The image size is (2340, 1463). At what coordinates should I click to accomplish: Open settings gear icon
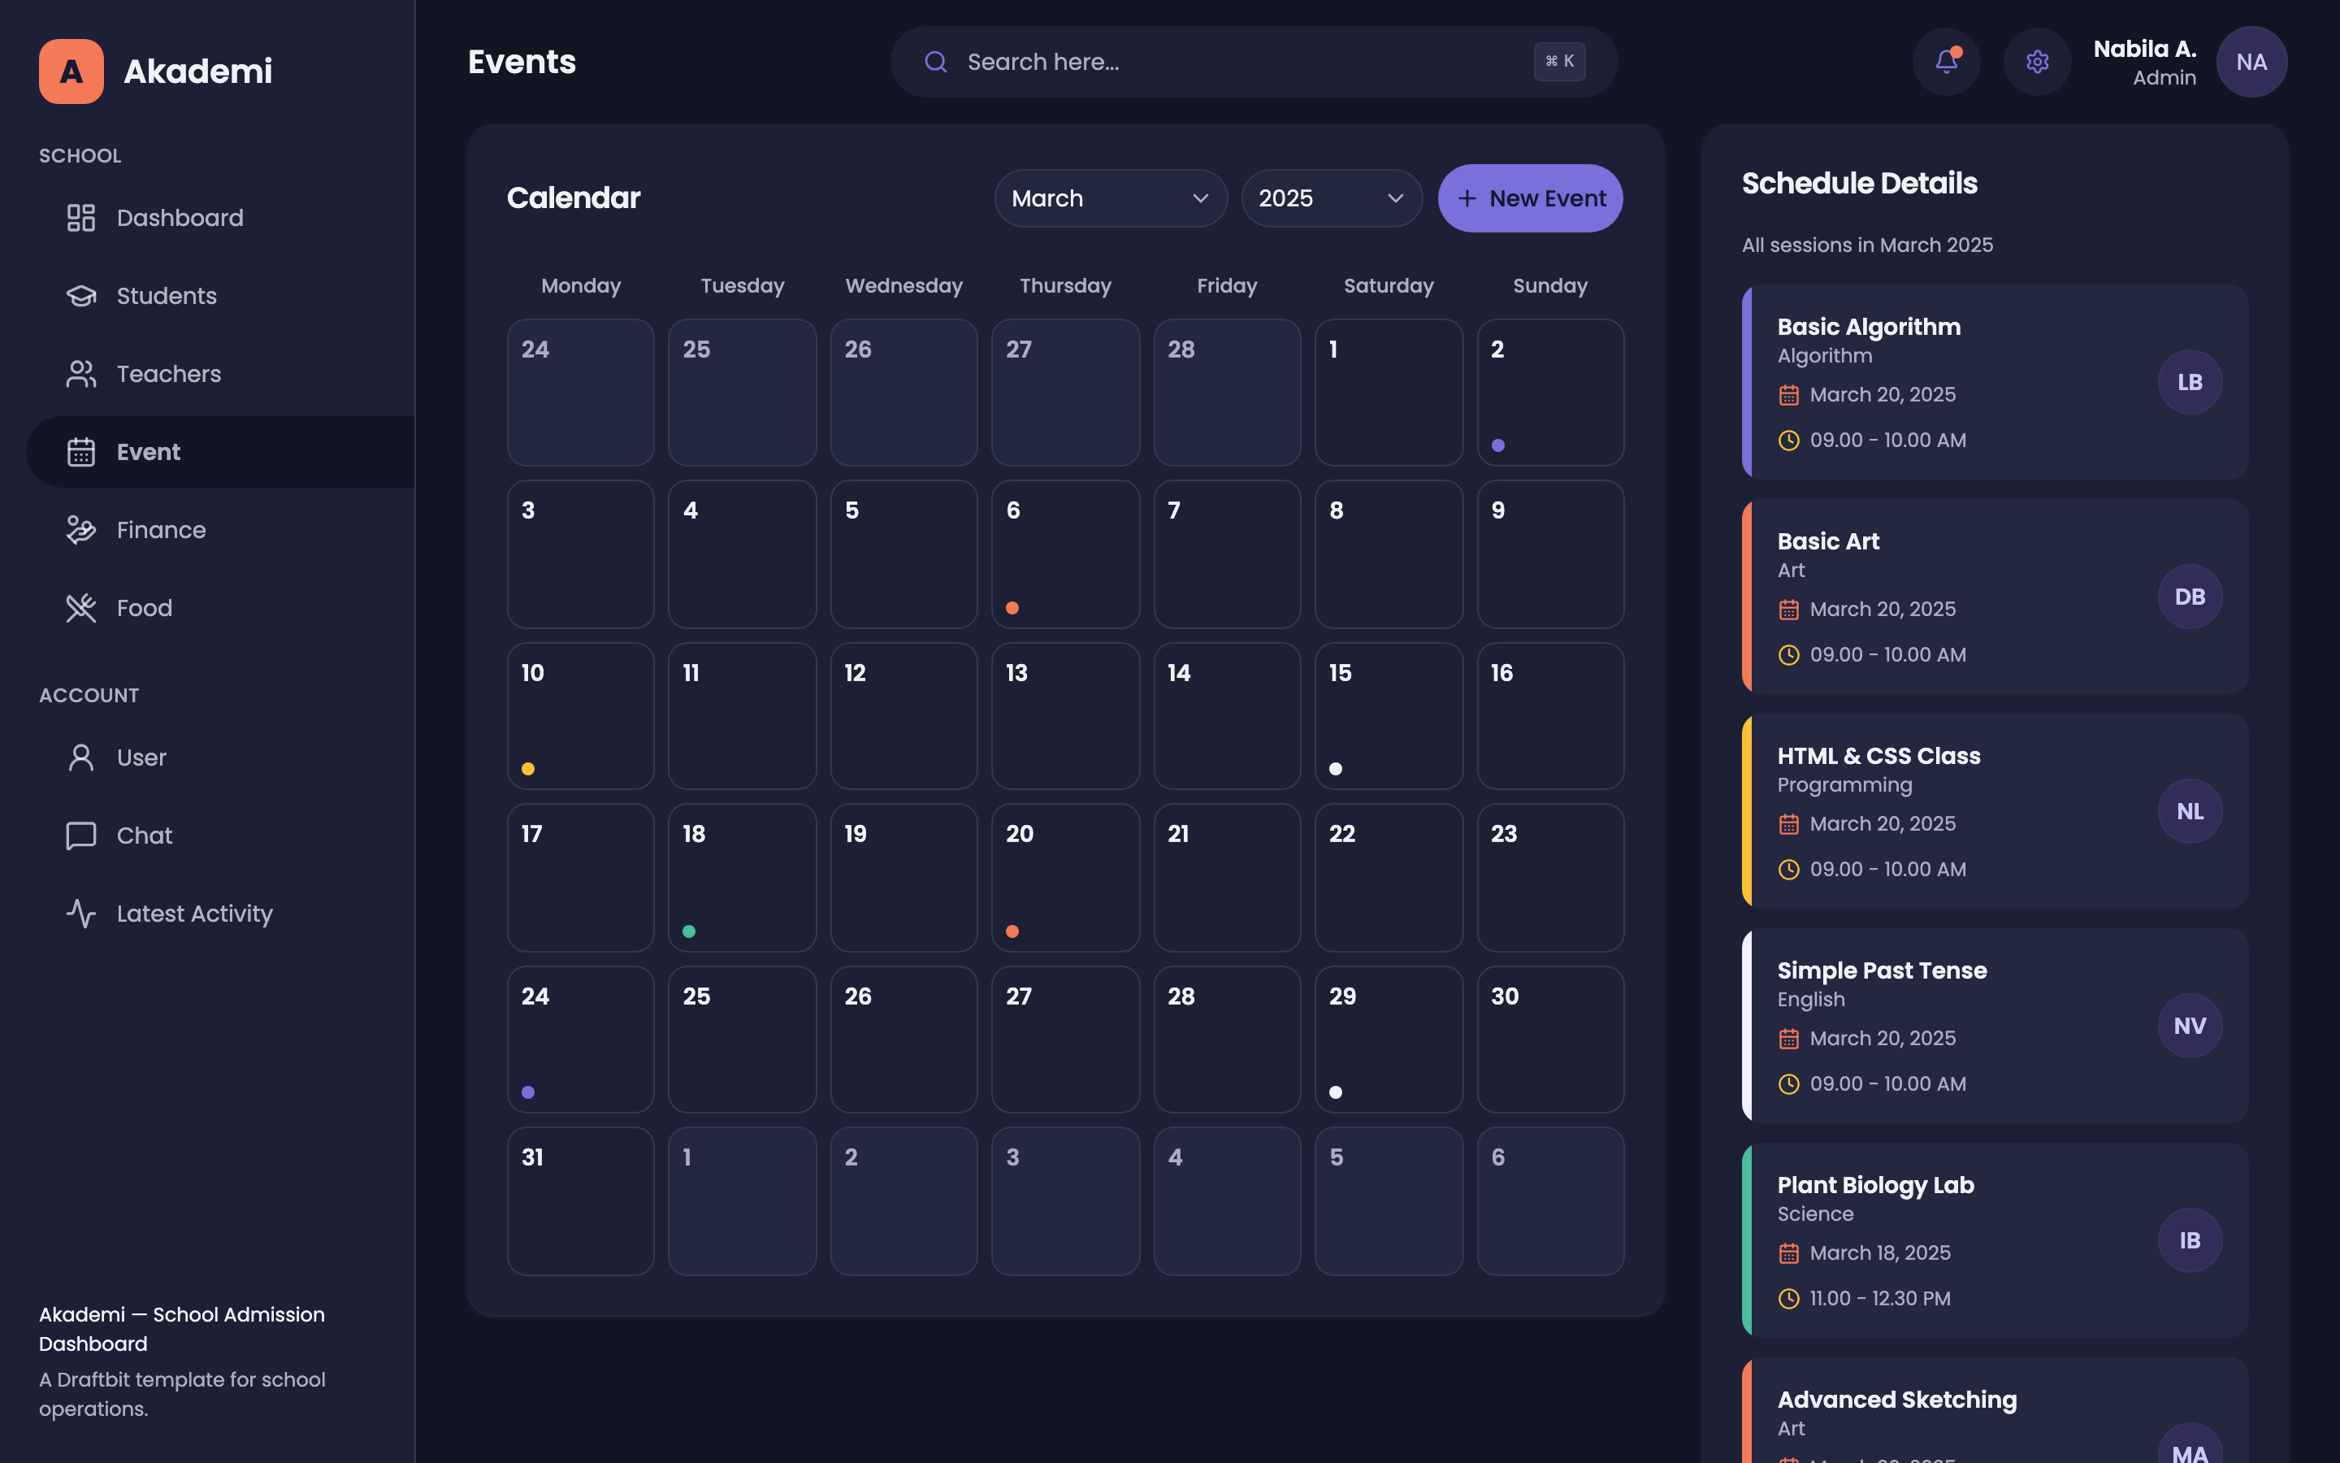[x=2036, y=62]
